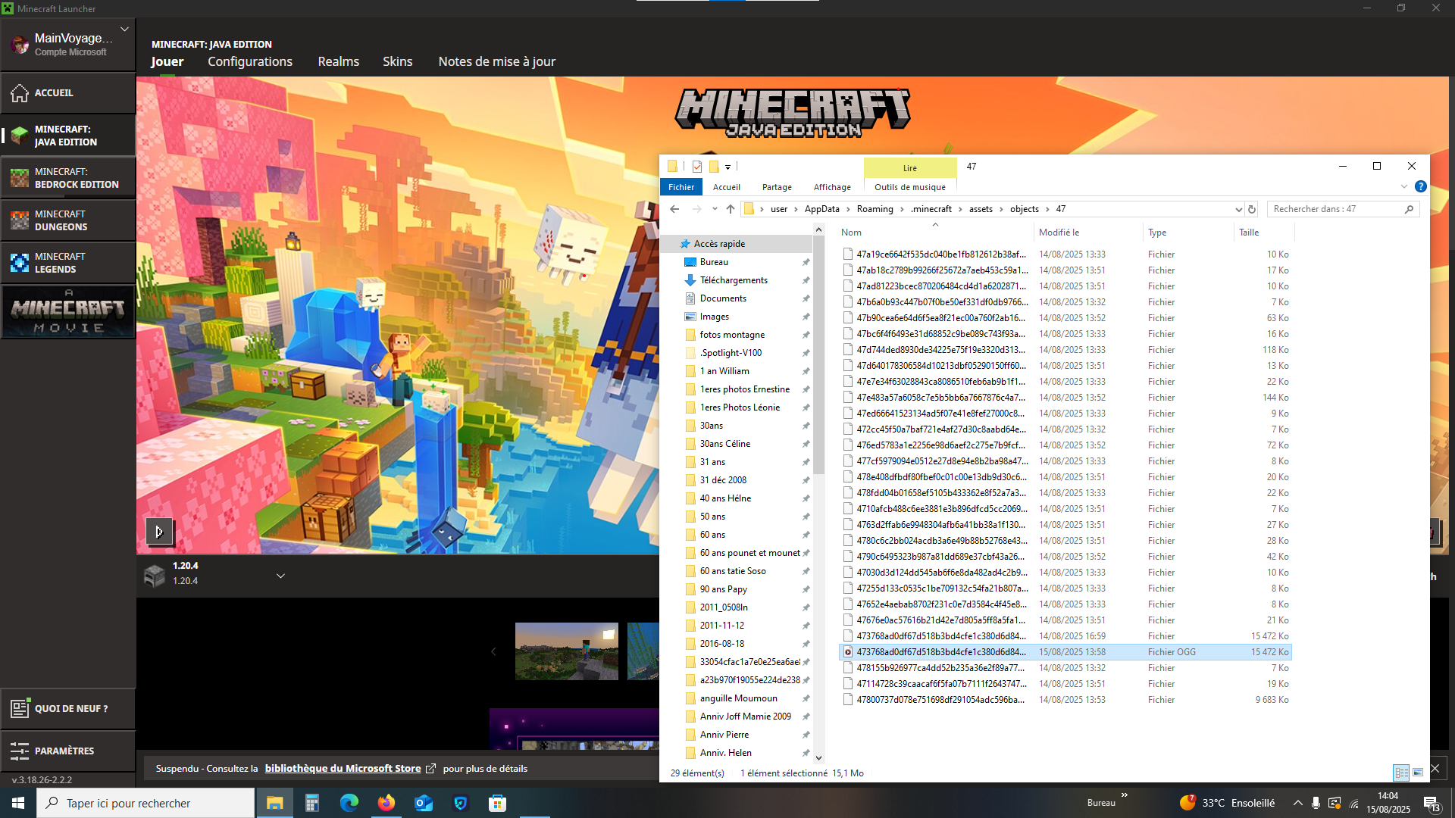
Task: Expand the Bureau toolbar chevron on taskbar
Action: pyautogui.click(x=1125, y=795)
